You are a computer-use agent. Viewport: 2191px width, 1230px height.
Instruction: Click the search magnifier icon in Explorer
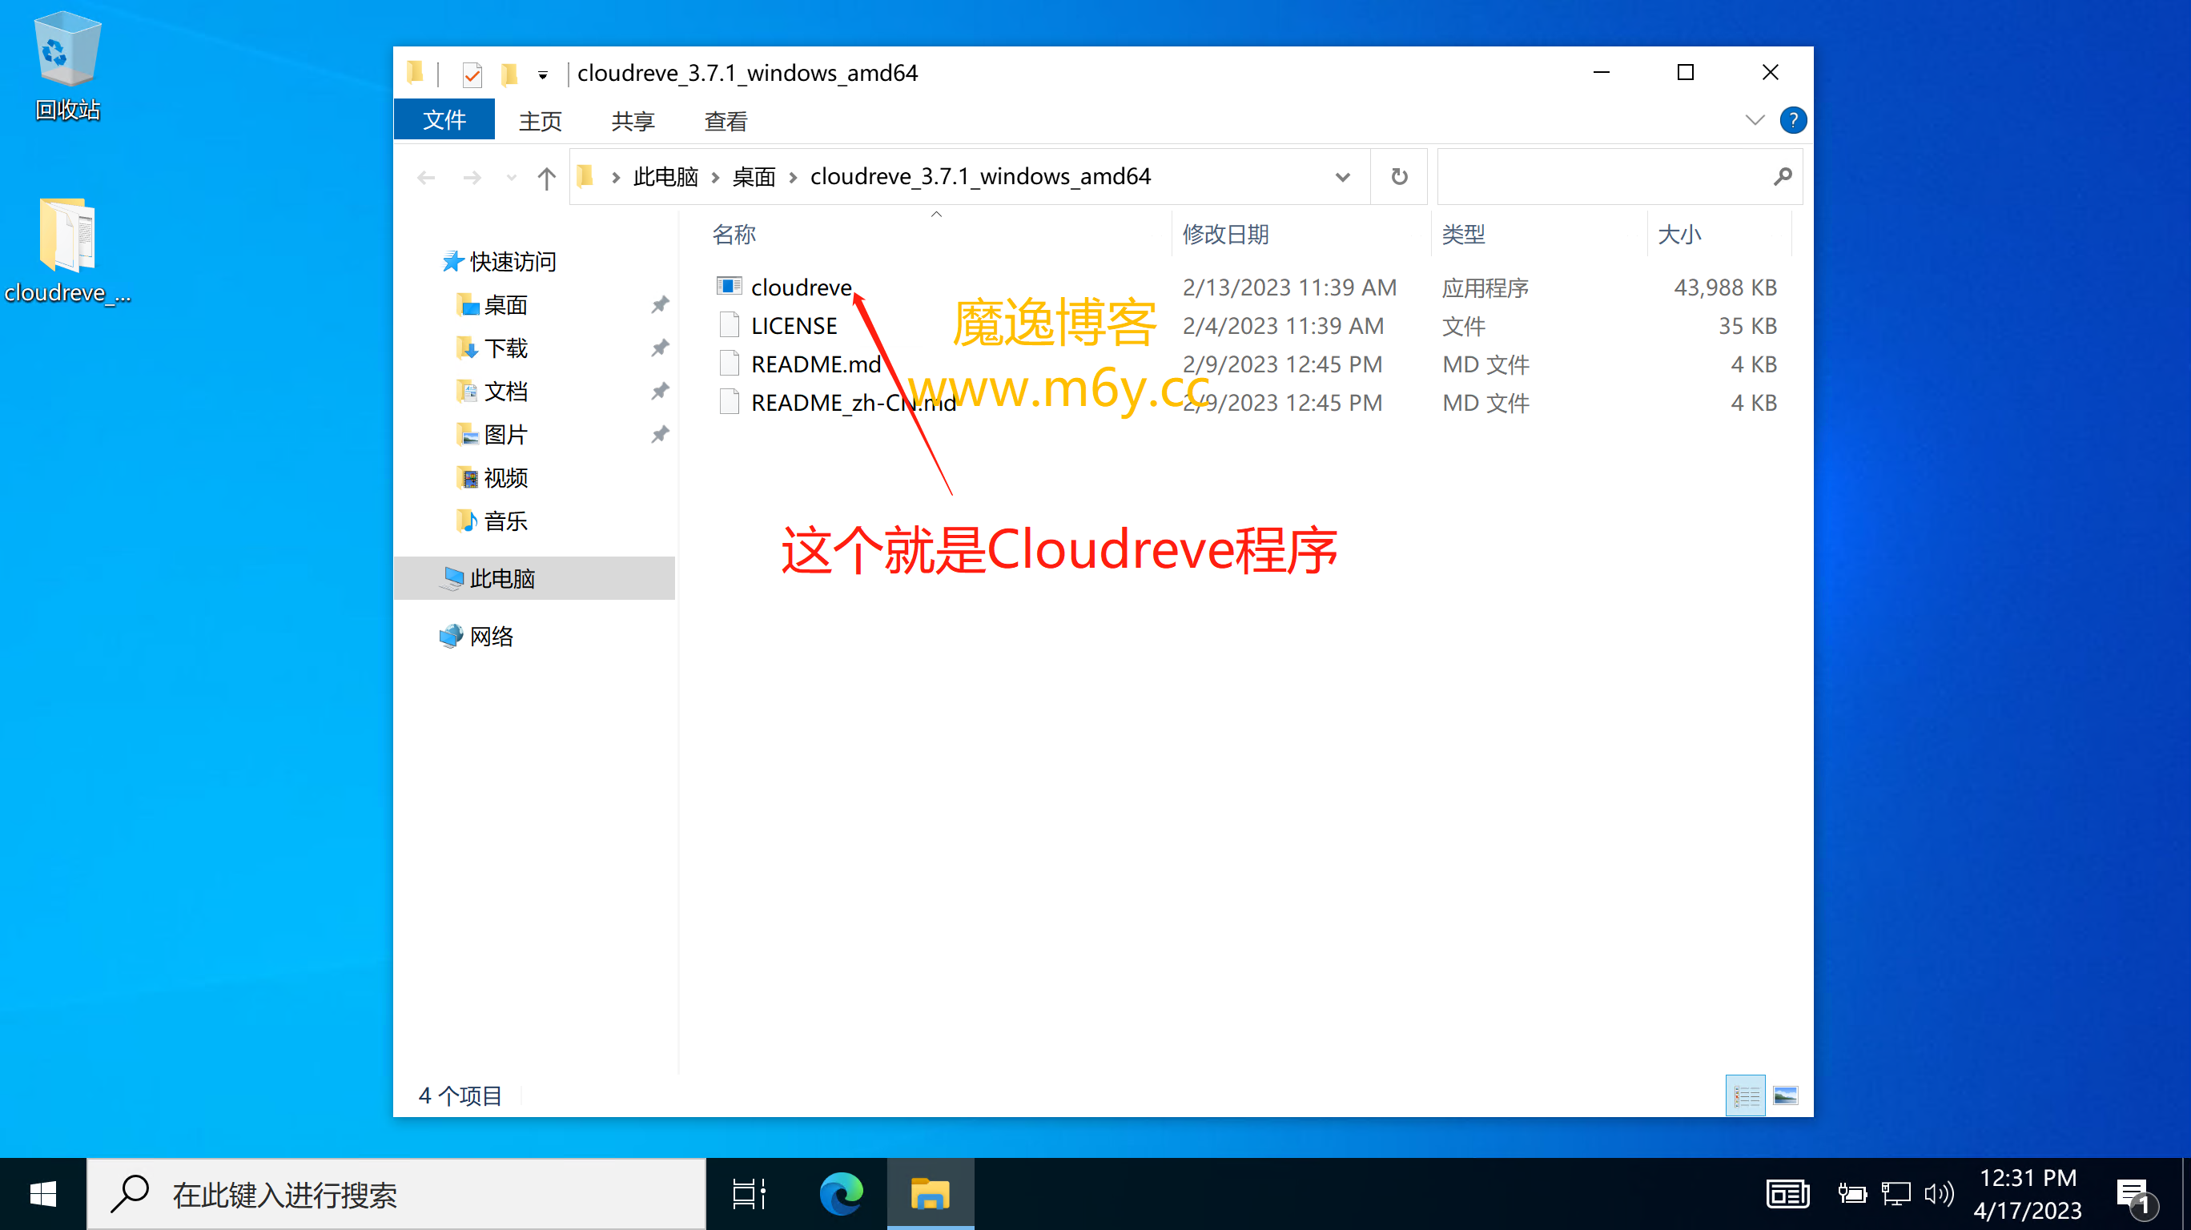pos(1783,177)
